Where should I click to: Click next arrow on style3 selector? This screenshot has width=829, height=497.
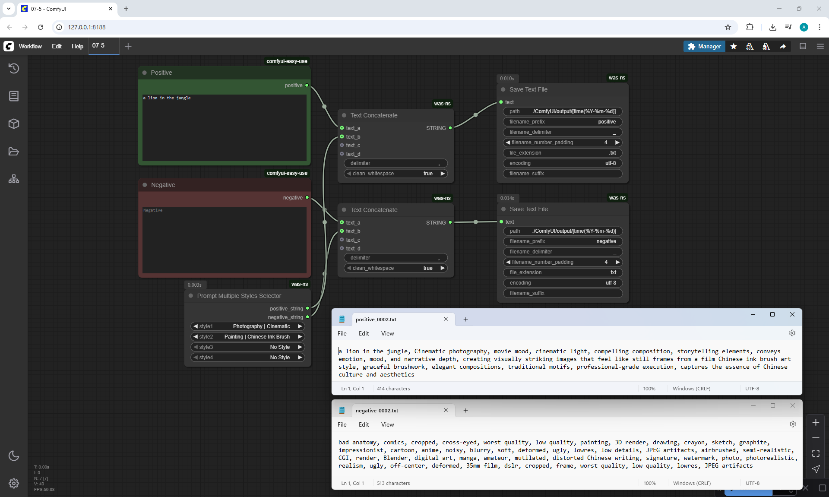[x=300, y=347]
